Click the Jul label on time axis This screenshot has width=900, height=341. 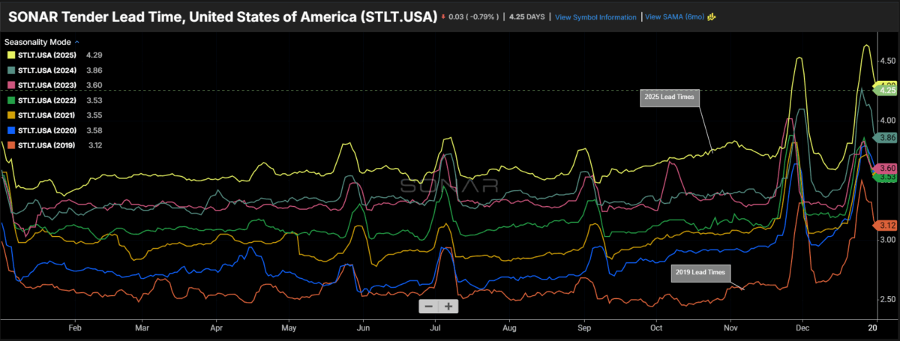[436, 328]
